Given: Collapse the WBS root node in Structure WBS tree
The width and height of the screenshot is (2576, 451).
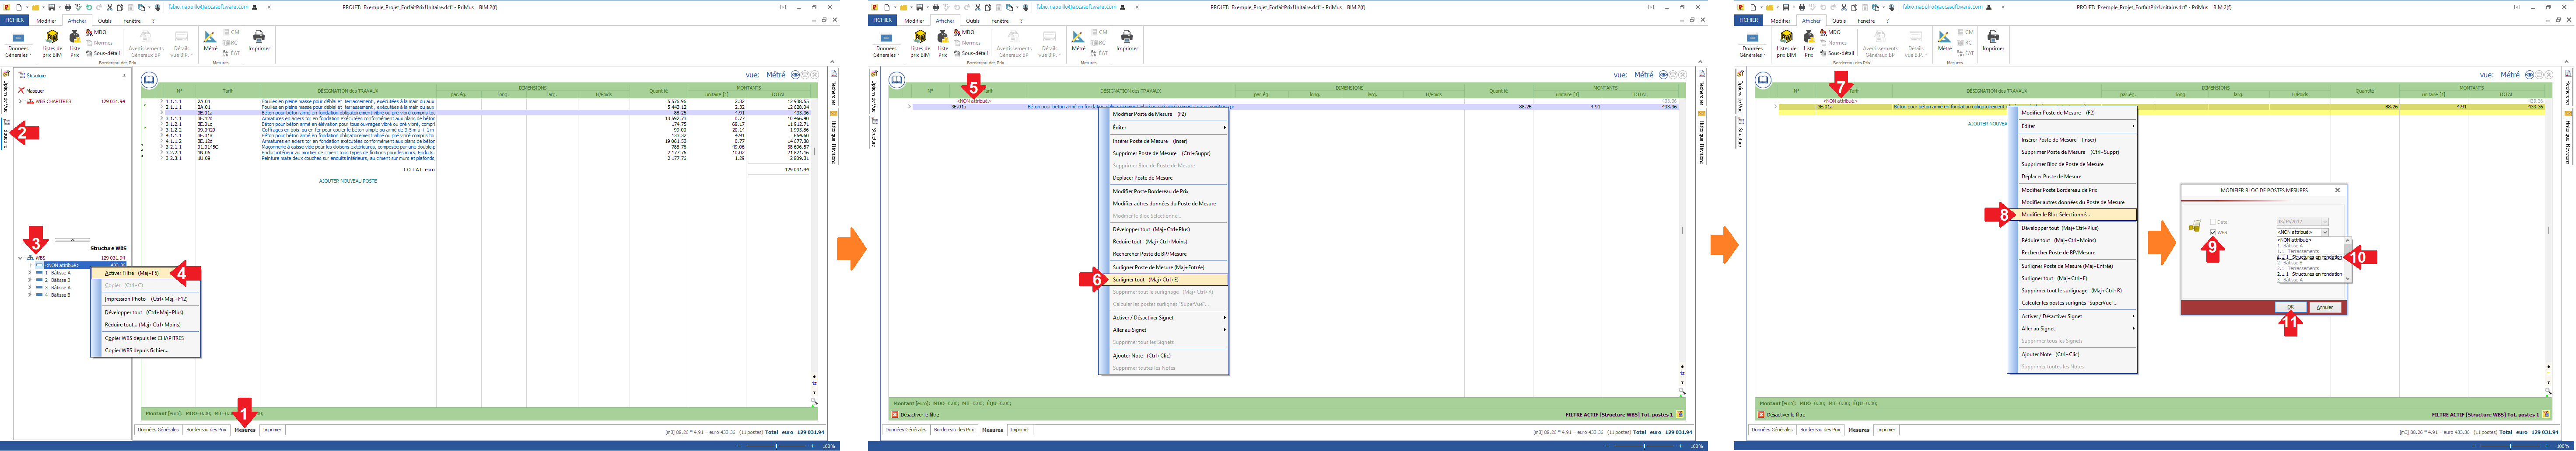Looking at the screenshot, I should (x=20, y=258).
